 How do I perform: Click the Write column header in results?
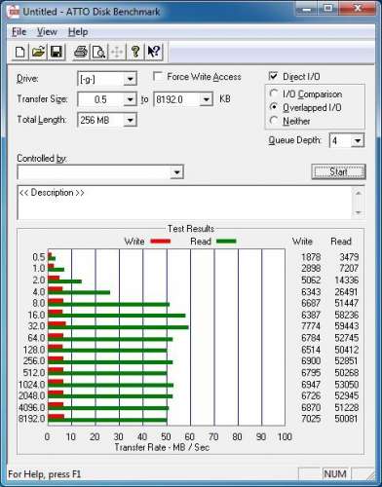pyautogui.click(x=302, y=242)
